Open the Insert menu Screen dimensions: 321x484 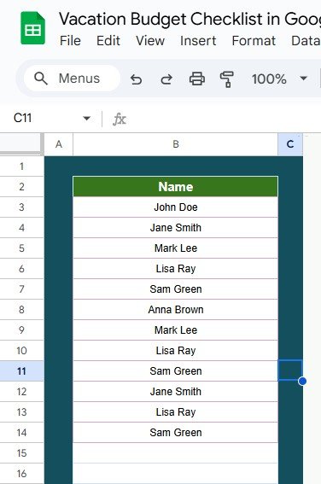click(198, 41)
